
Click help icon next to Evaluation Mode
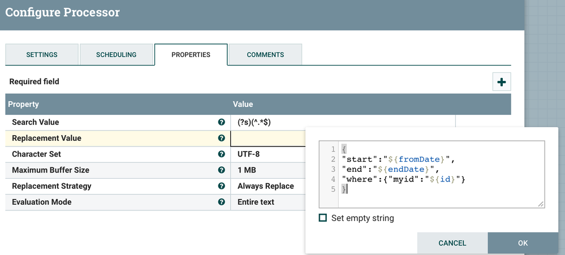click(x=221, y=202)
